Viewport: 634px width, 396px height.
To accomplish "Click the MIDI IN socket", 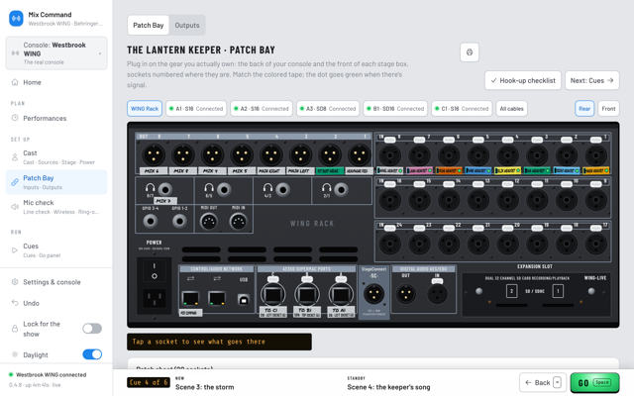I will [238, 222].
